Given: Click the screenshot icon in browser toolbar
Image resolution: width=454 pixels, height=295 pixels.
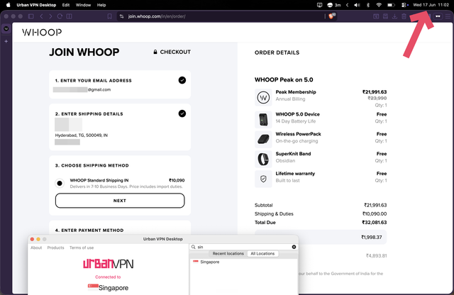Looking at the screenshot, I should pyautogui.click(x=376, y=16).
